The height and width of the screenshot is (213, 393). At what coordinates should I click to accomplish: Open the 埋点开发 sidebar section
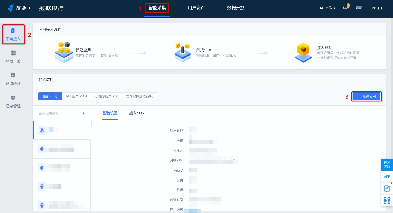tap(13, 57)
